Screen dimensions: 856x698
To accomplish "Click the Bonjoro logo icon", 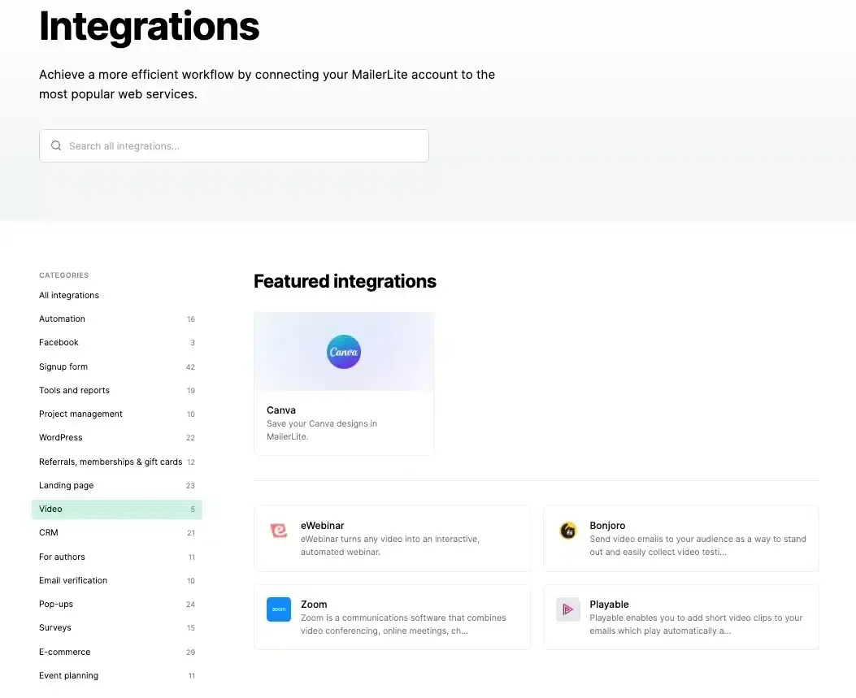I will pos(567,531).
